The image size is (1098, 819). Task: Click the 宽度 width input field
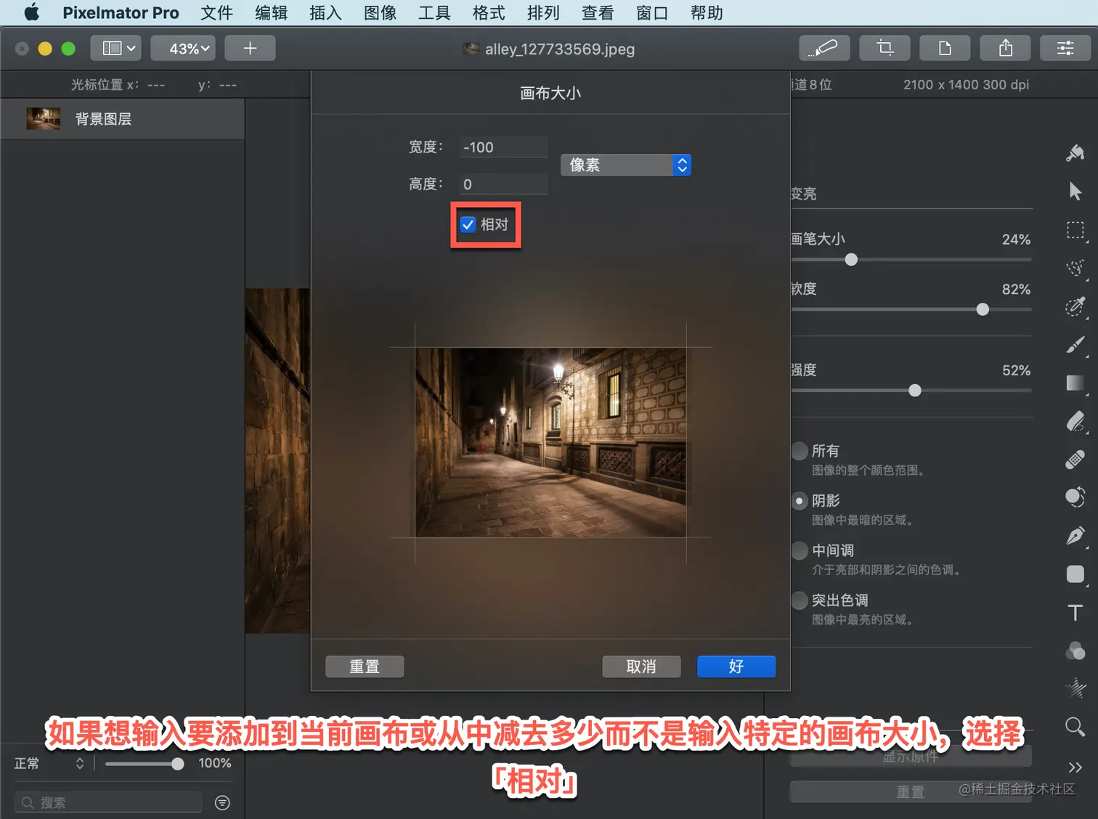tap(503, 147)
